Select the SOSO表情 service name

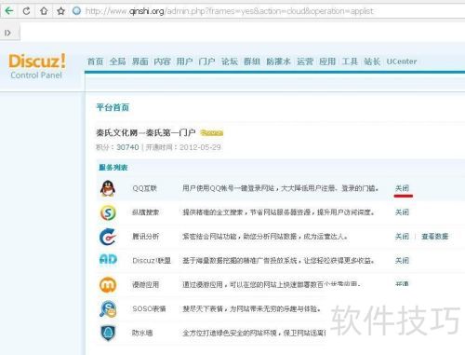tap(149, 308)
